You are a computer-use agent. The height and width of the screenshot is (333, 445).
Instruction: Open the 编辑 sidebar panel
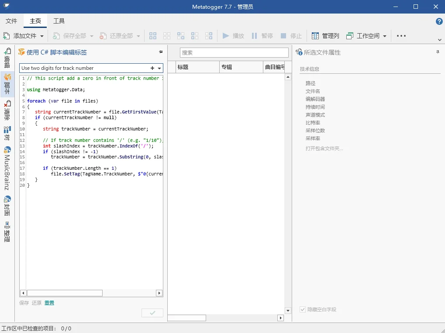(x=7, y=58)
